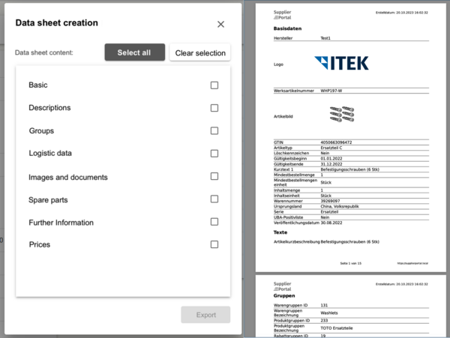Click the Werksartikelnummer value WHP197-W
The height and width of the screenshot is (338, 450).
coord(331,91)
